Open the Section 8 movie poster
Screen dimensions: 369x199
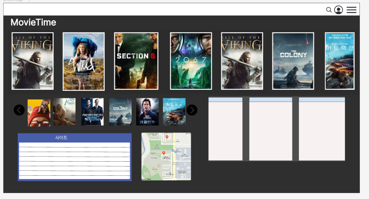[x=136, y=61]
